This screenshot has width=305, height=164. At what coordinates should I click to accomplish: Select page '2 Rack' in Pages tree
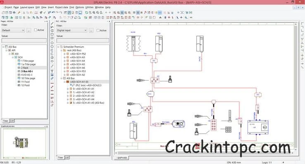pyautogui.click(x=24, y=68)
